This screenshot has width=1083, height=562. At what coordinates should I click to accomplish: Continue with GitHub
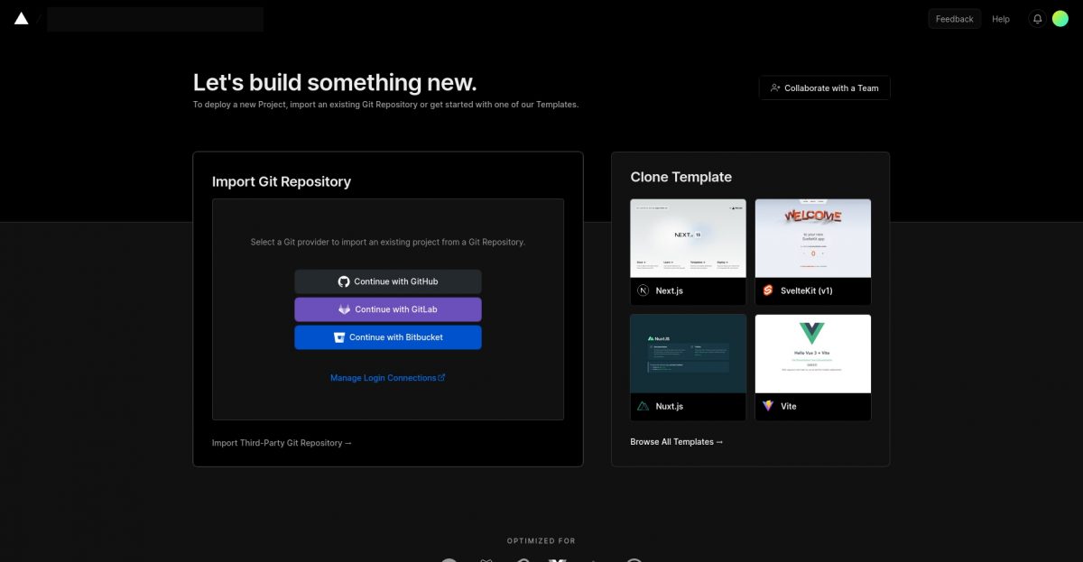(388, 281)
